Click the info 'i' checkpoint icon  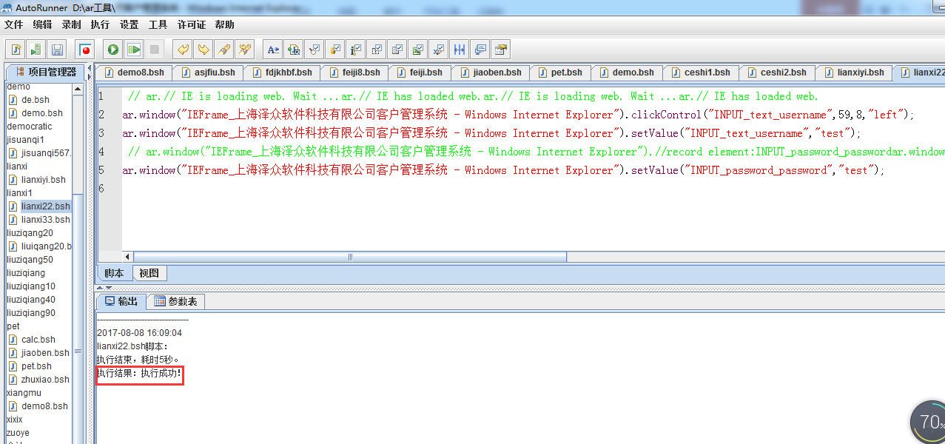[x=356, y=50]
